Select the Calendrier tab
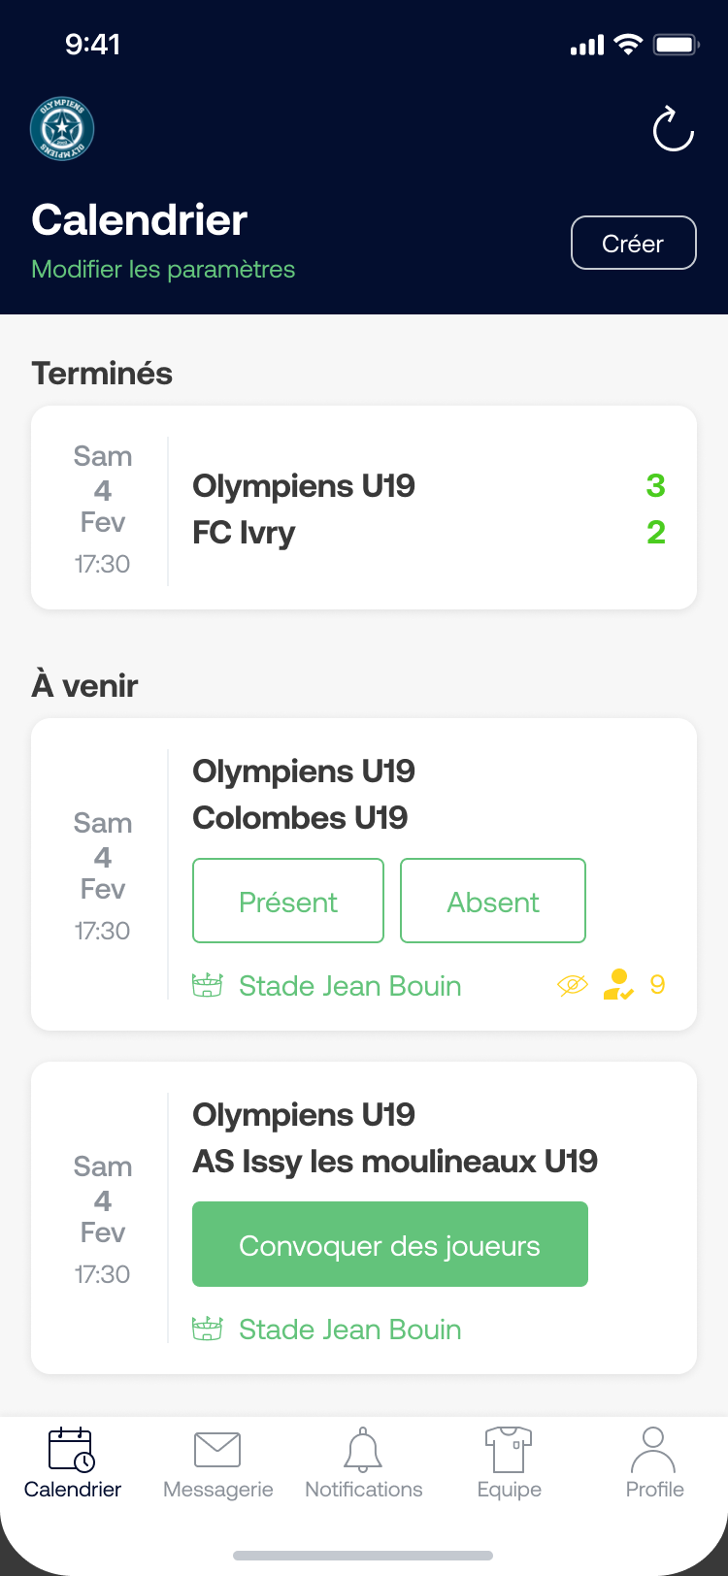This screenshot has width=728, height=1576. pyautogui.click(x=73, y=1463)
